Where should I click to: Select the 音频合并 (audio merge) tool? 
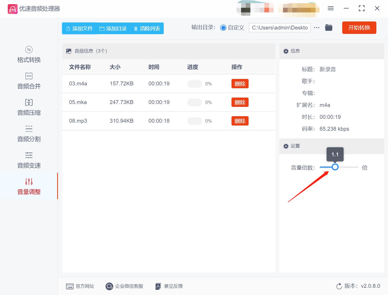tap(28, 81)
